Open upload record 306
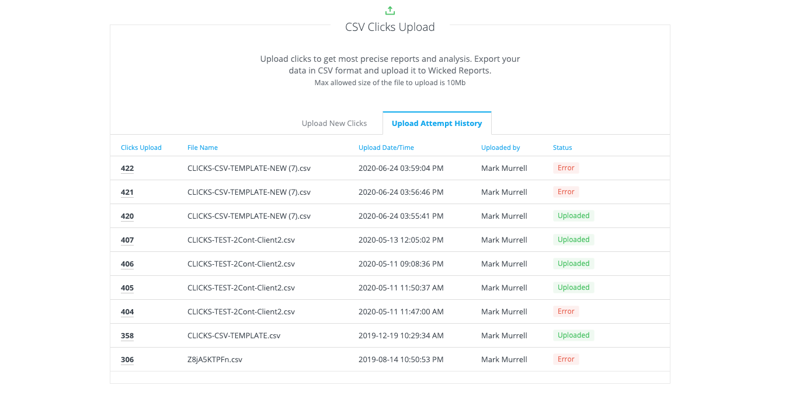This screenshot has width=803, height=417. [127, 359]
